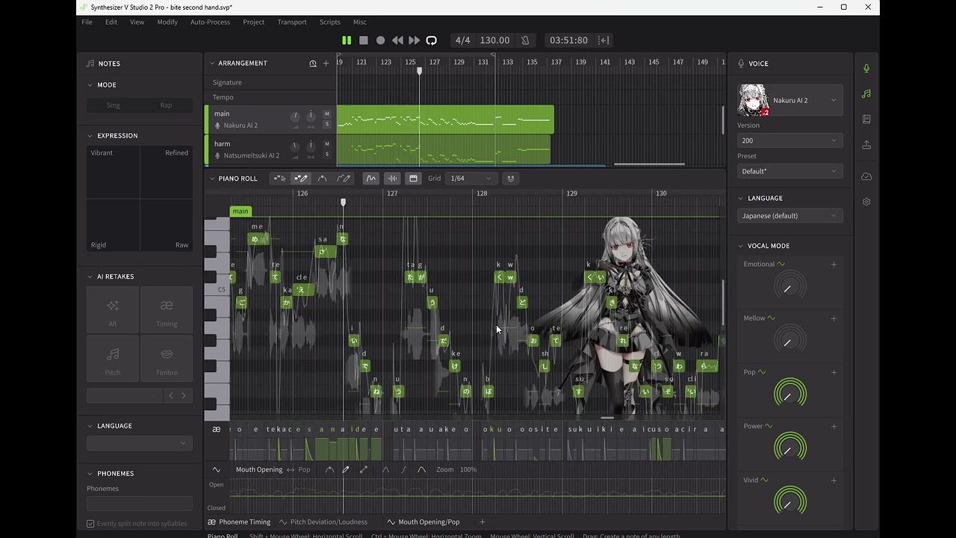This screenshot has width=956, height=538.
Task: Open the Japanese (default) language dropdown
Action: (x=790, y=216)
